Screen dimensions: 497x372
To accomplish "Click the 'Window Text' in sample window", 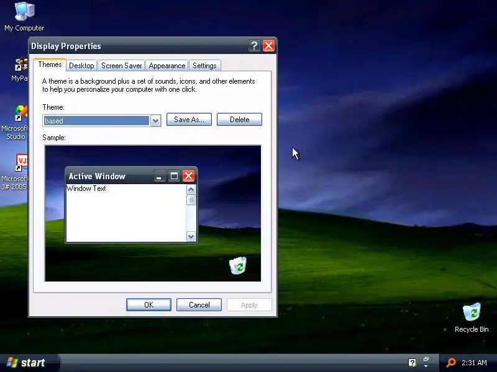I will click(x=86, y=188).
